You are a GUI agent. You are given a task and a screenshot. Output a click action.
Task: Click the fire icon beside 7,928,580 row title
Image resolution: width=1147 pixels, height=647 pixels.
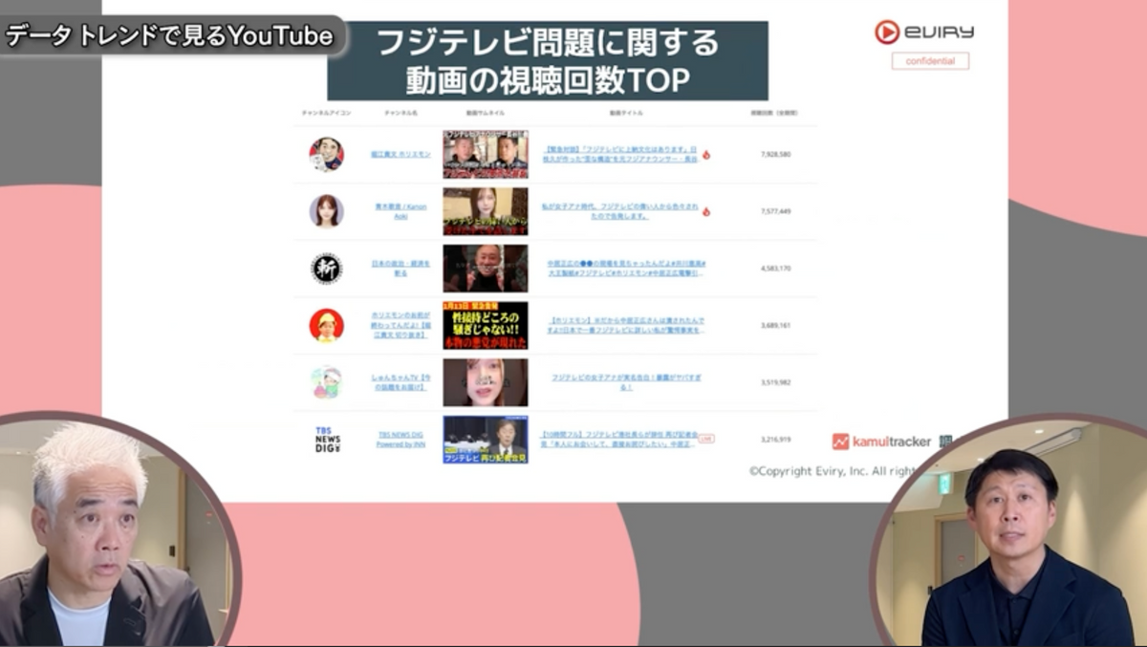[706, 155]
